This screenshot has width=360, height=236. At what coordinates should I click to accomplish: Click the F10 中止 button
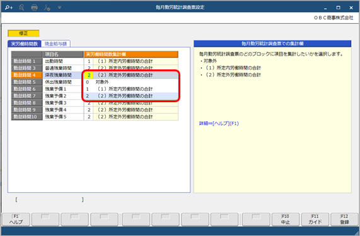coord(286,220)
